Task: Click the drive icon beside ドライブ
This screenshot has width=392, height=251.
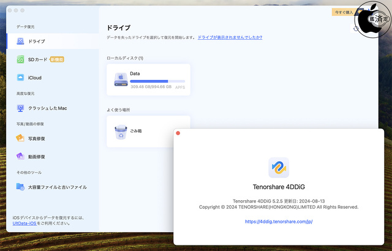Action: click(20, 41)
